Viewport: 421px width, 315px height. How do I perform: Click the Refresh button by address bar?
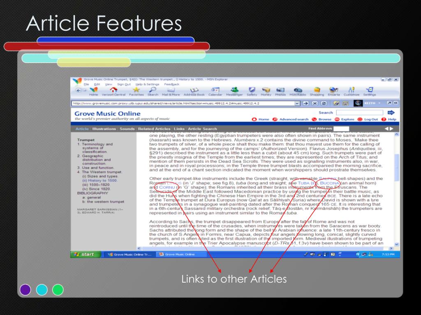point(324,103)
